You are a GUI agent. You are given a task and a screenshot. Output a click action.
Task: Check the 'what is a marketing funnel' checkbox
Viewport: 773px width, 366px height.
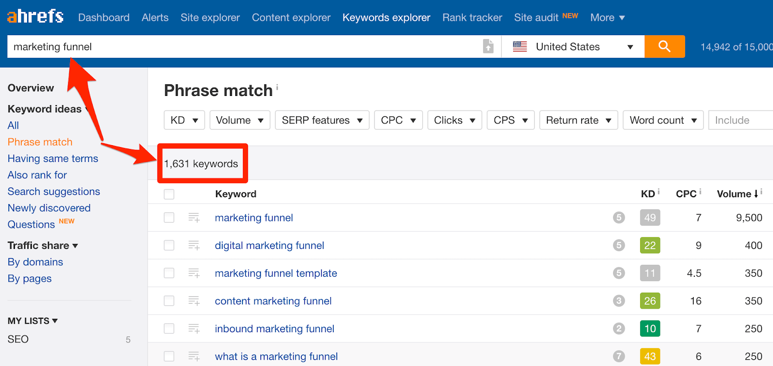pos(169,356)
